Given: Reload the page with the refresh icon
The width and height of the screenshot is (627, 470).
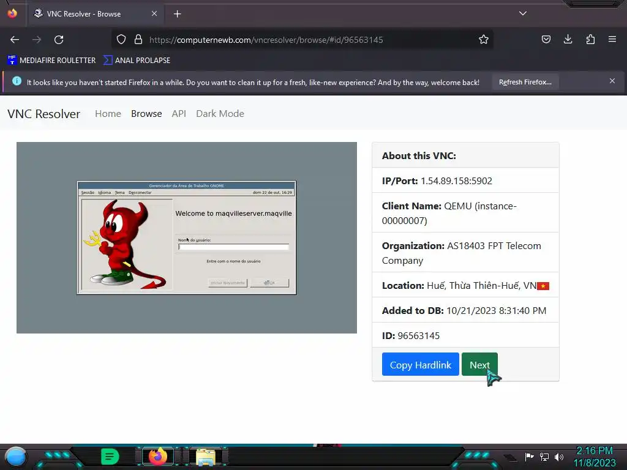Looking at the screenshot, I should [x=59, y=40].
